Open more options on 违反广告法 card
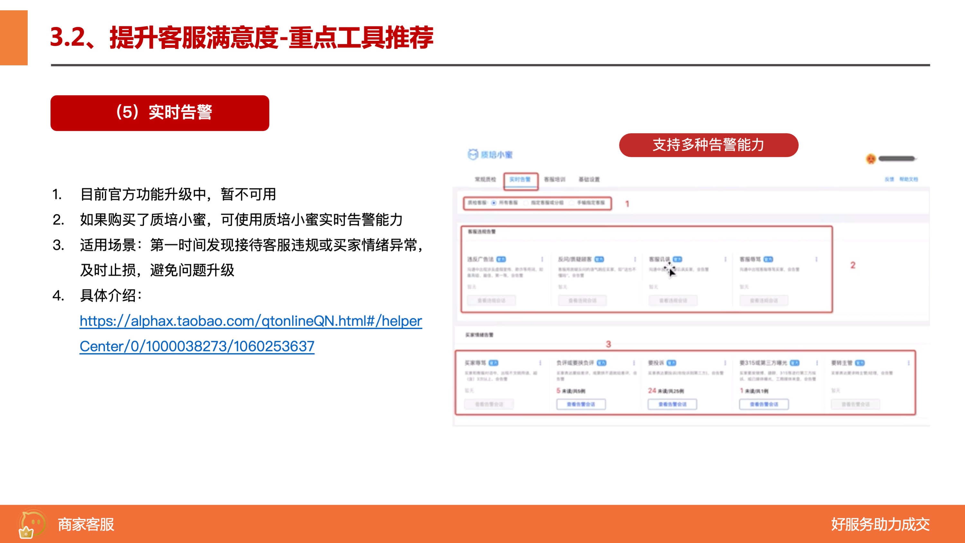 pos(542,259)
